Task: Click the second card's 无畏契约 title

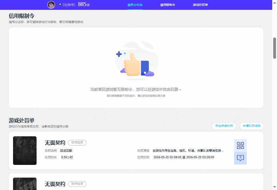Action: point(55,184)
